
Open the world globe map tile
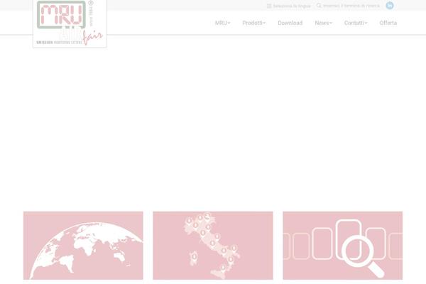pos(83,246)
